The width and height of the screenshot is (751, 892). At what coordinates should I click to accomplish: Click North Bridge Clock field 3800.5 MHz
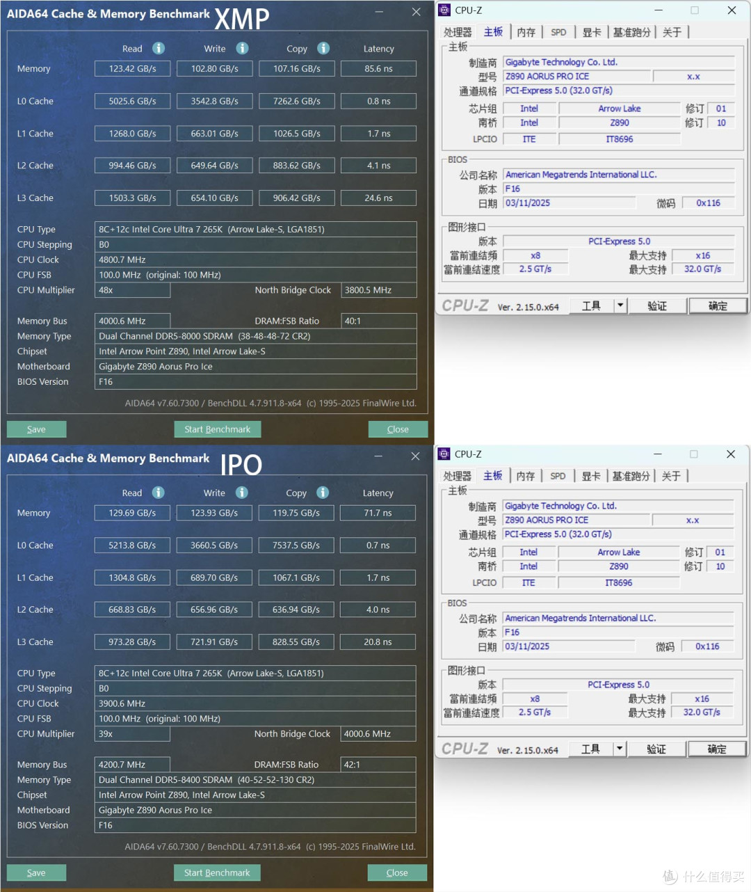[379, 290]
